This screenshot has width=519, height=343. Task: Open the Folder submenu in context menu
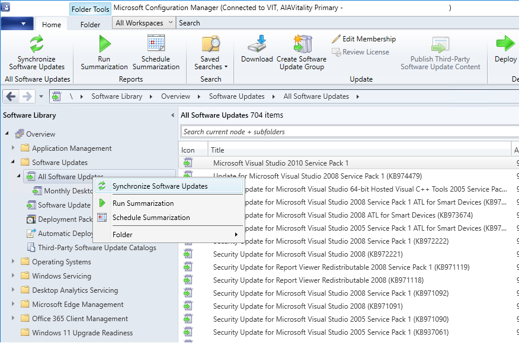[169, 235]
